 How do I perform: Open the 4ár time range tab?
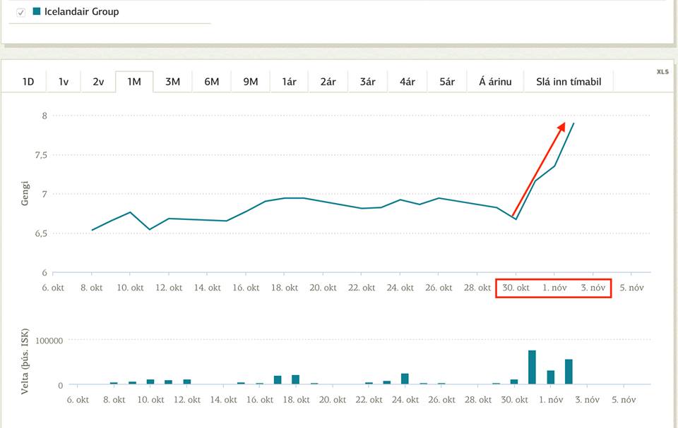pos(407,82)
